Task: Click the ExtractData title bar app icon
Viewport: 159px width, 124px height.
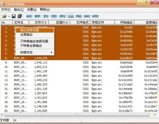Action: pos(2,4)
